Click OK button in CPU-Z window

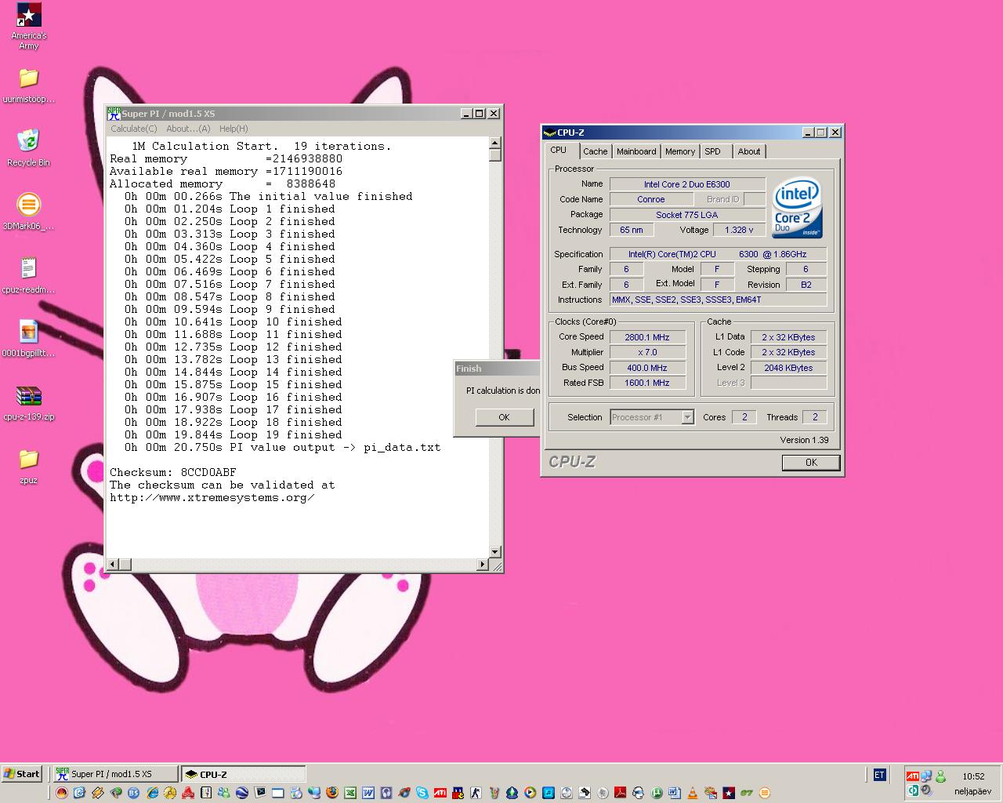[811, 462]
